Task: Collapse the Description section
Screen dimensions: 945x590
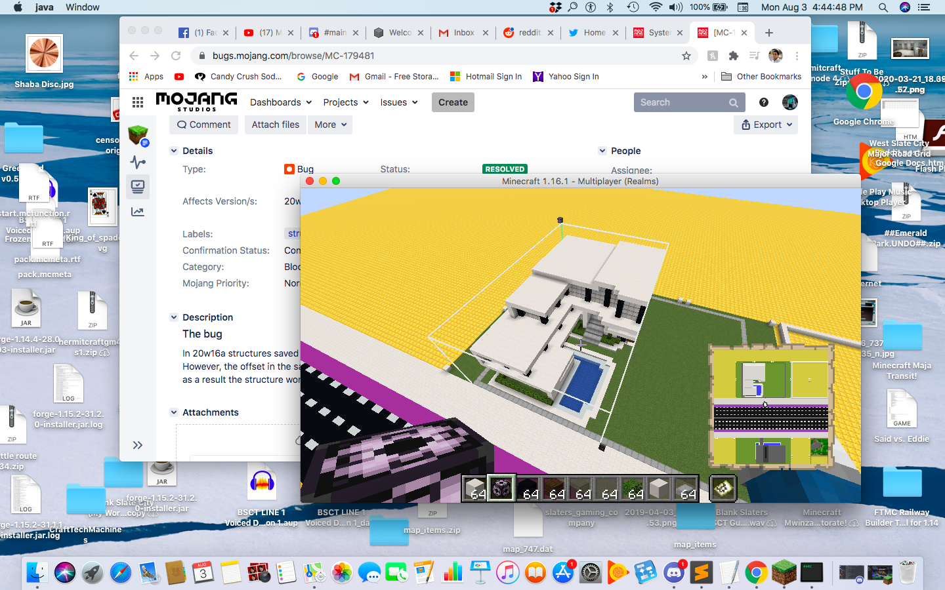Action: (x=174, y=317)
